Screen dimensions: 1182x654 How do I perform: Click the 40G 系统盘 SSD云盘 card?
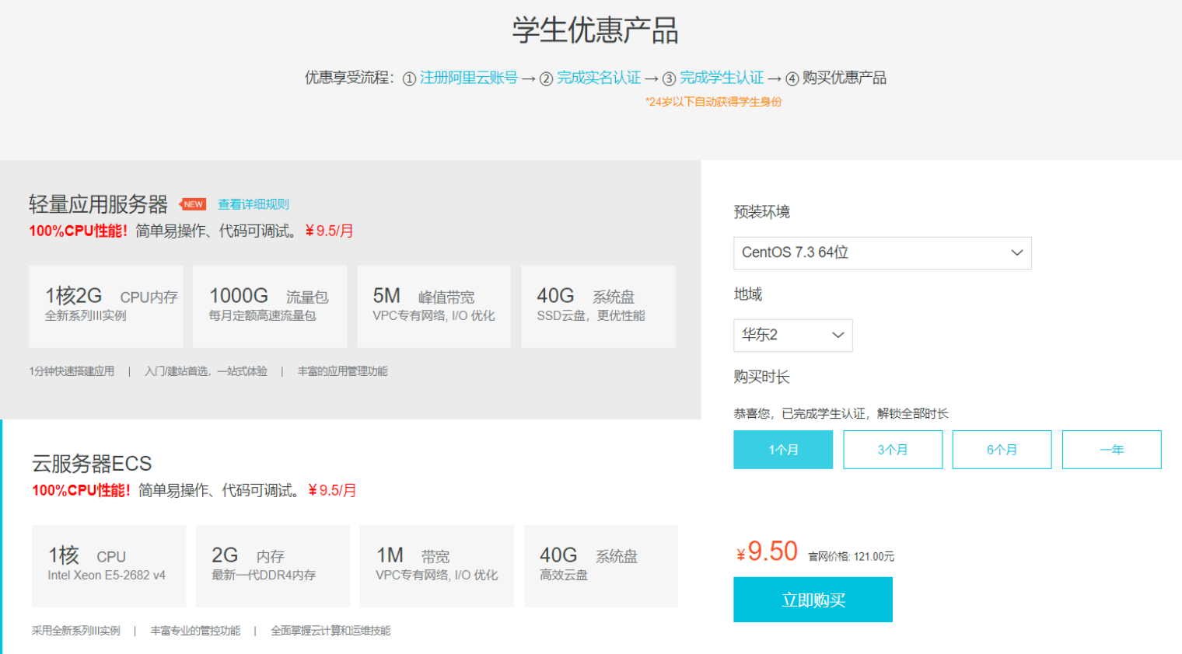click(x=598, y=307)
